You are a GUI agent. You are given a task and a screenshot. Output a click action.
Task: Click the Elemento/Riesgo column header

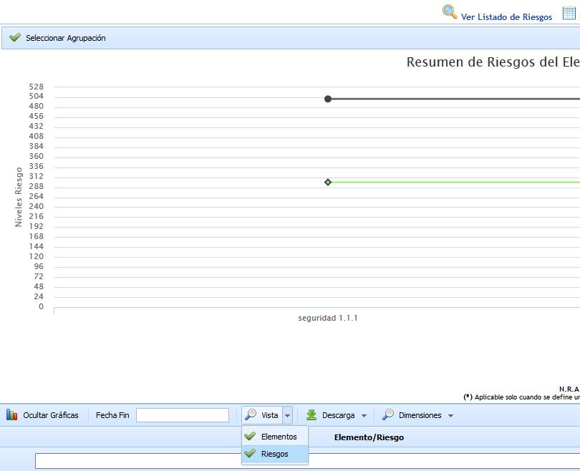[x=369, y=437]
